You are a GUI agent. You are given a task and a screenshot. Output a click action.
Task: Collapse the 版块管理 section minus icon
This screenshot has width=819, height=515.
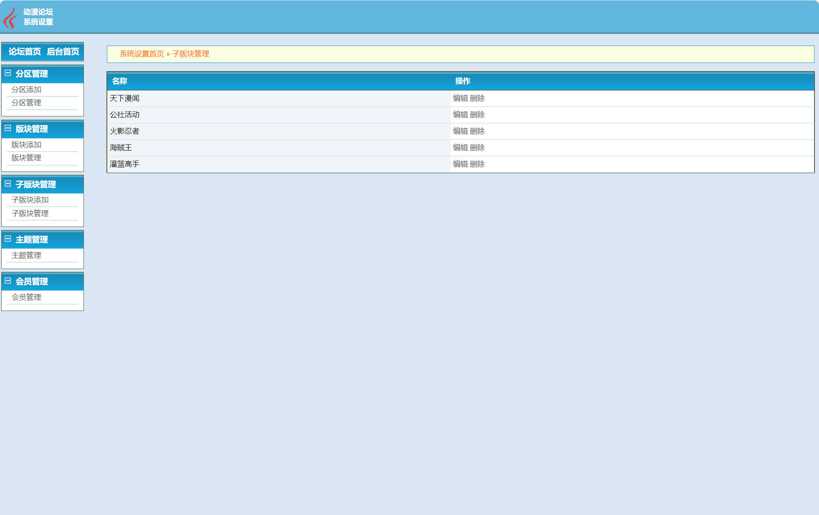click(x=7, y=128)
